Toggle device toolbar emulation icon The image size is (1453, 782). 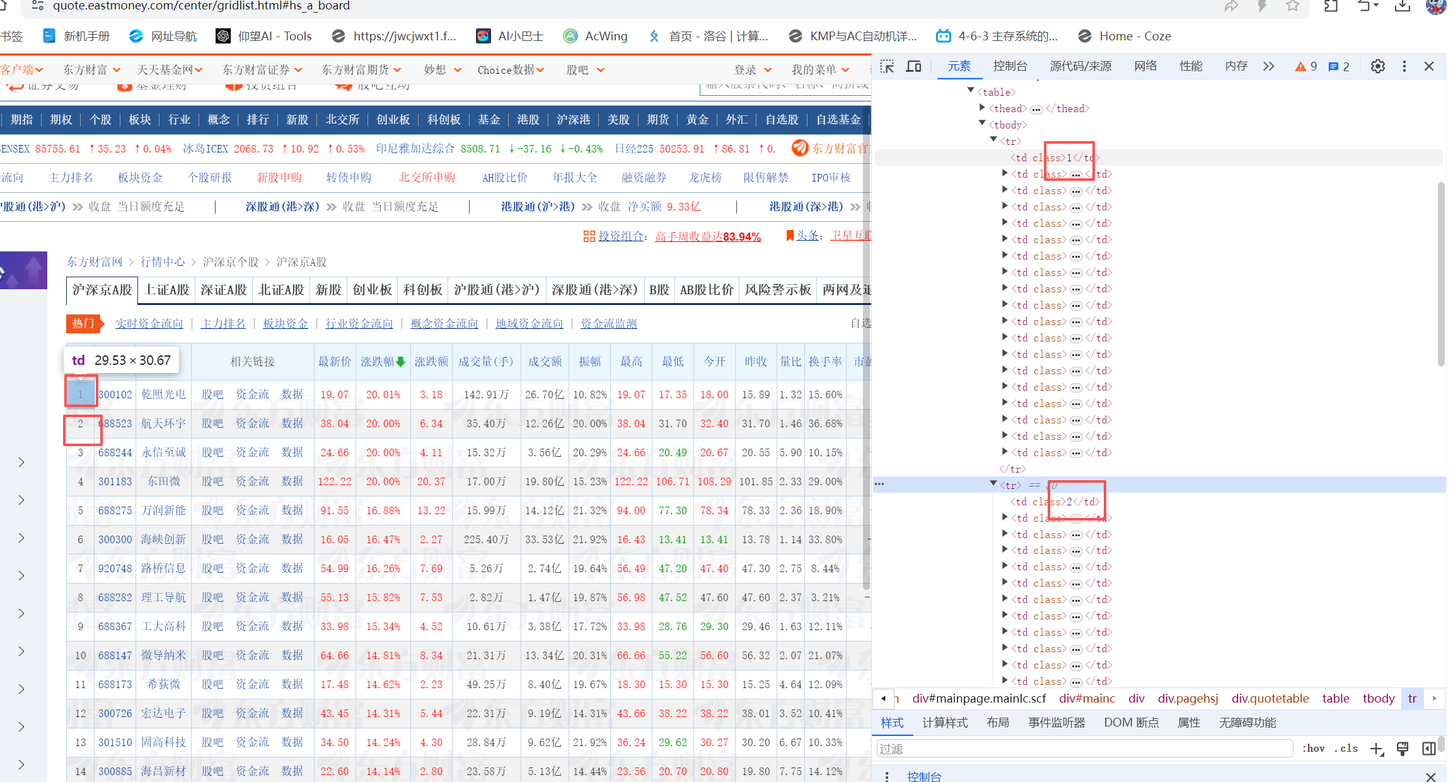tap(913, 67)
